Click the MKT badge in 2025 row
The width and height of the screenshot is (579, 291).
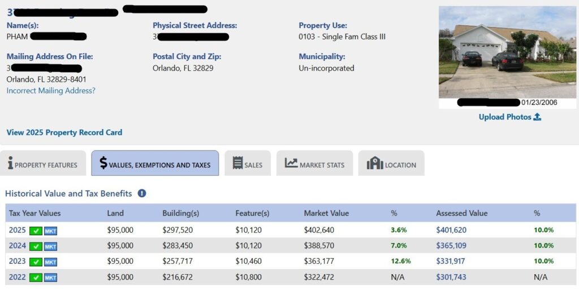click(x=51, y=230)
